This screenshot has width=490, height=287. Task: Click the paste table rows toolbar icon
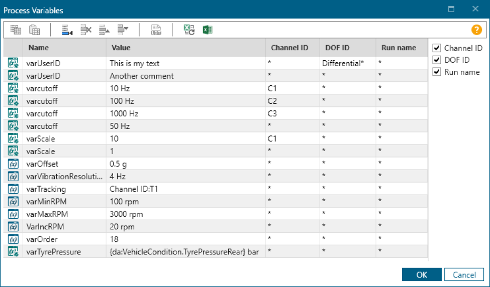34,30
